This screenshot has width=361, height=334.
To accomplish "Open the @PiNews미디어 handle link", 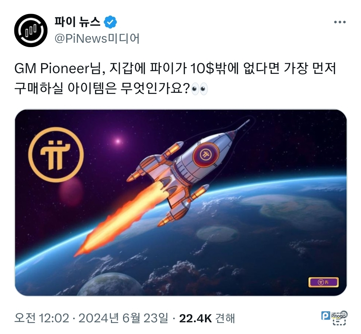I will (97, 38).
